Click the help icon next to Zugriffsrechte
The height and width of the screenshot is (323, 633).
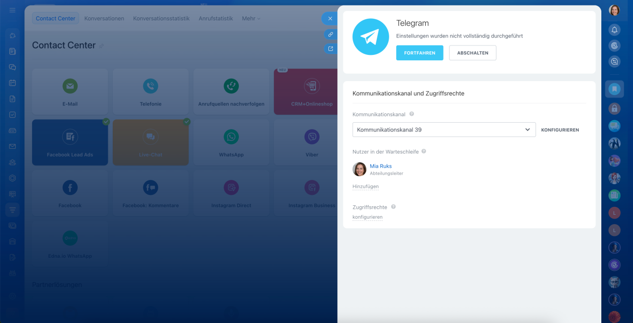[x=394, y=207]
